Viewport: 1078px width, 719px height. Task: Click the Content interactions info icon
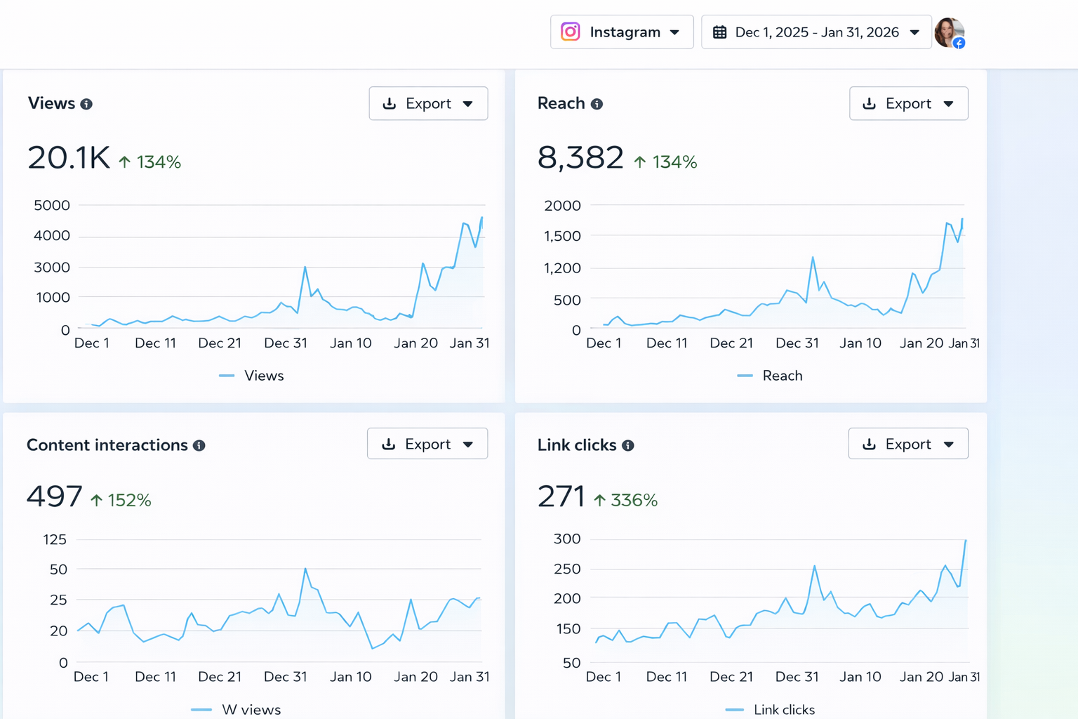click(x=199, y=444)
